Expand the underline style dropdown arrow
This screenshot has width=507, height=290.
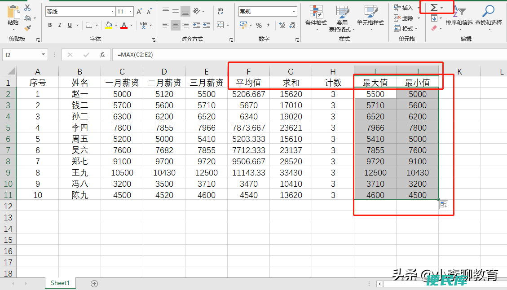(x=77, y=25)
